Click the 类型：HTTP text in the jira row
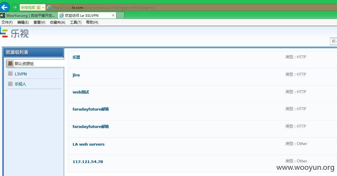The height and width of the screenshot is (176, 337). tap(296, 74)
